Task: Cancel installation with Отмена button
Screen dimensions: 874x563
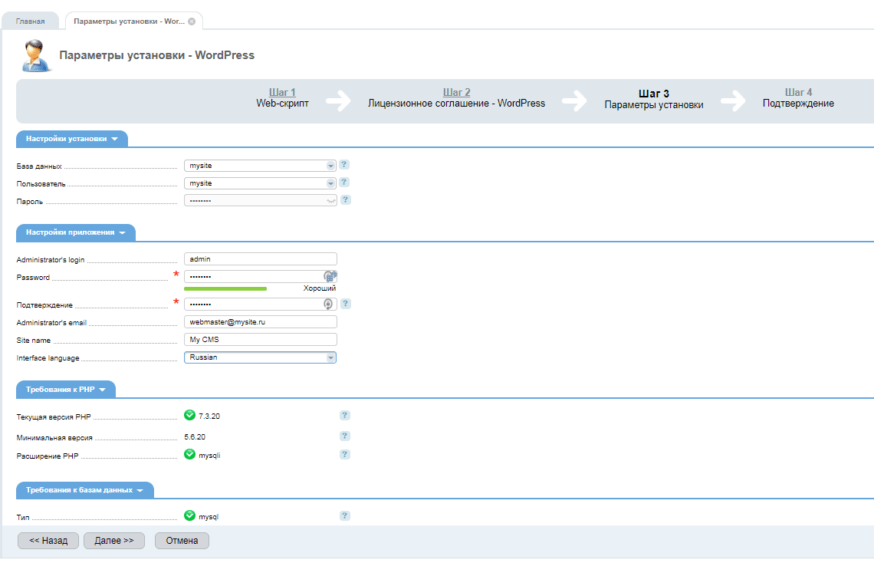Action: 182,541
